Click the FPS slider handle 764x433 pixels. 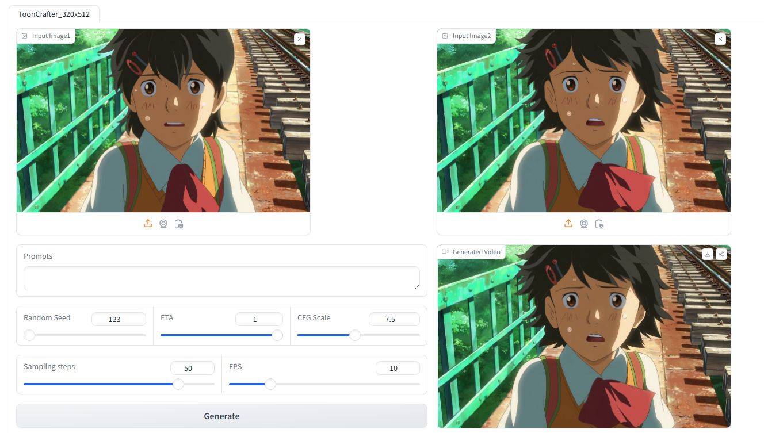tap(270, 384)
